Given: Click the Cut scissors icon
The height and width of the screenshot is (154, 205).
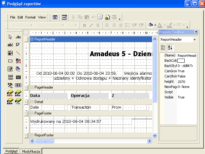Looking at the screenshot, I should coord(73,17).
